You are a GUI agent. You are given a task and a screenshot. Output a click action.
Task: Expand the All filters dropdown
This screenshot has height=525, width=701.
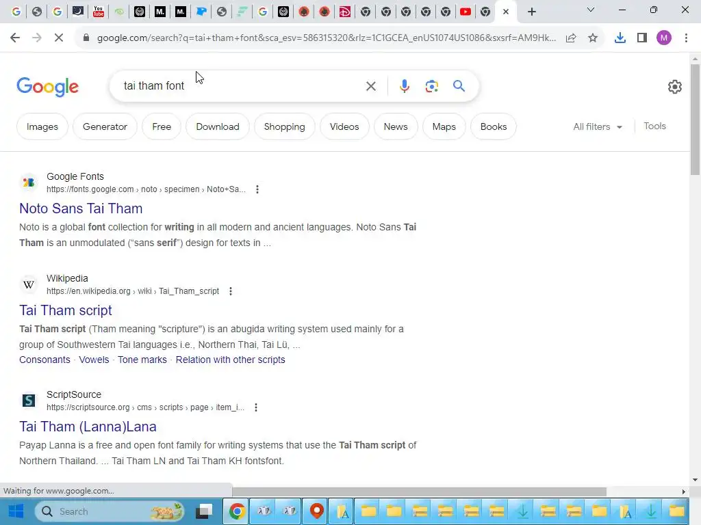[x=598, y=126]
